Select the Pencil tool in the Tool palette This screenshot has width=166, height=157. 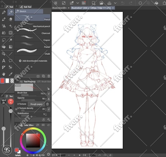pyautogui.click(x=11, y=12)
